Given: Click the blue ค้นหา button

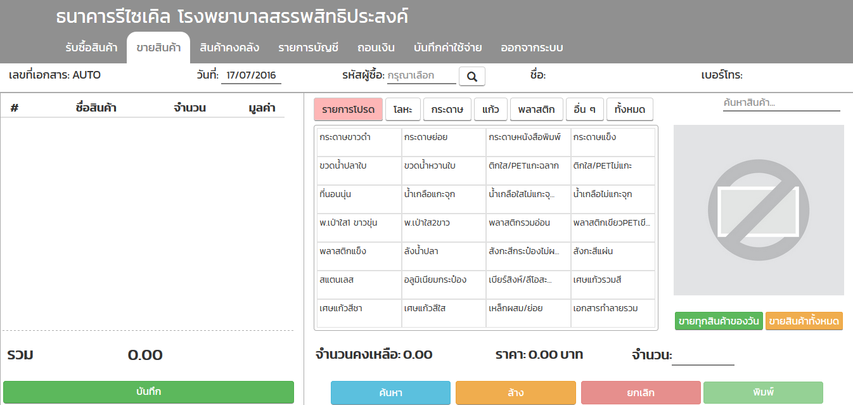Looking at the screenshot, I should pyautogui.click(x=390, y=392).
